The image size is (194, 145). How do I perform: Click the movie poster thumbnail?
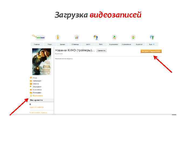click(x=41, y=62)
